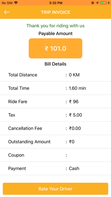Tap the Outstanding Amount row

tap(55, 142)
